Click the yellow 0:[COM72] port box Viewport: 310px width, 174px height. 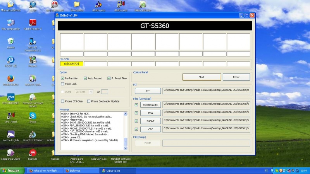(x=72, y=64)
